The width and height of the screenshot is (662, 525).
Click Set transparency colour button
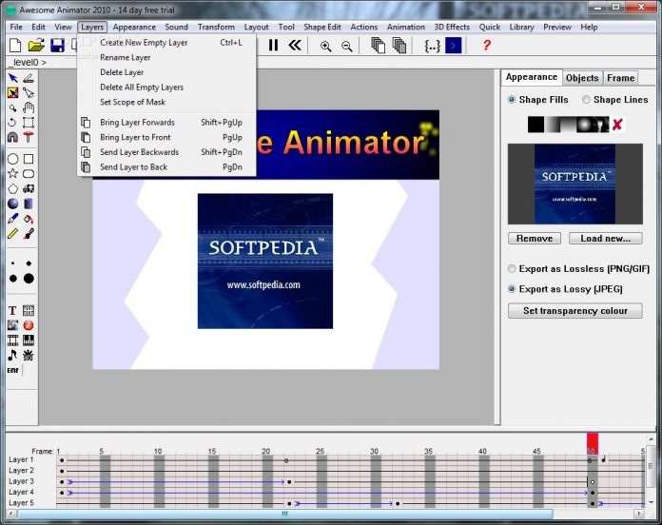[x=575, y=311]
